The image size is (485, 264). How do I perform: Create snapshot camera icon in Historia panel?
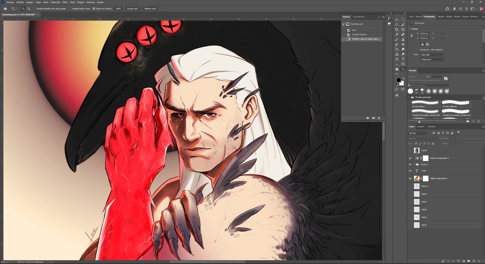click(373, 118)
